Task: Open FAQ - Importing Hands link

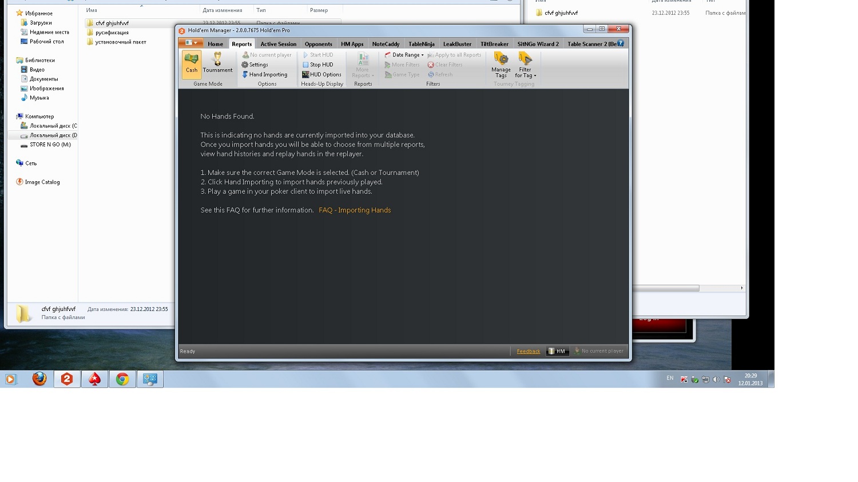Action: tap(355, 210)
